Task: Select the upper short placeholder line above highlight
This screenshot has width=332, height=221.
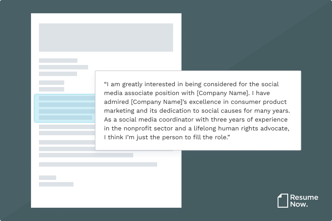Action: 51,83
